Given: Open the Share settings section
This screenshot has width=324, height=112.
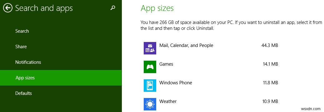Looking at the screenshot, I should tap(61, 47).
